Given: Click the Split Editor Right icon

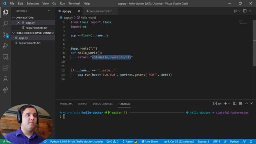Looking at the screenshot, I should point(245,11).
